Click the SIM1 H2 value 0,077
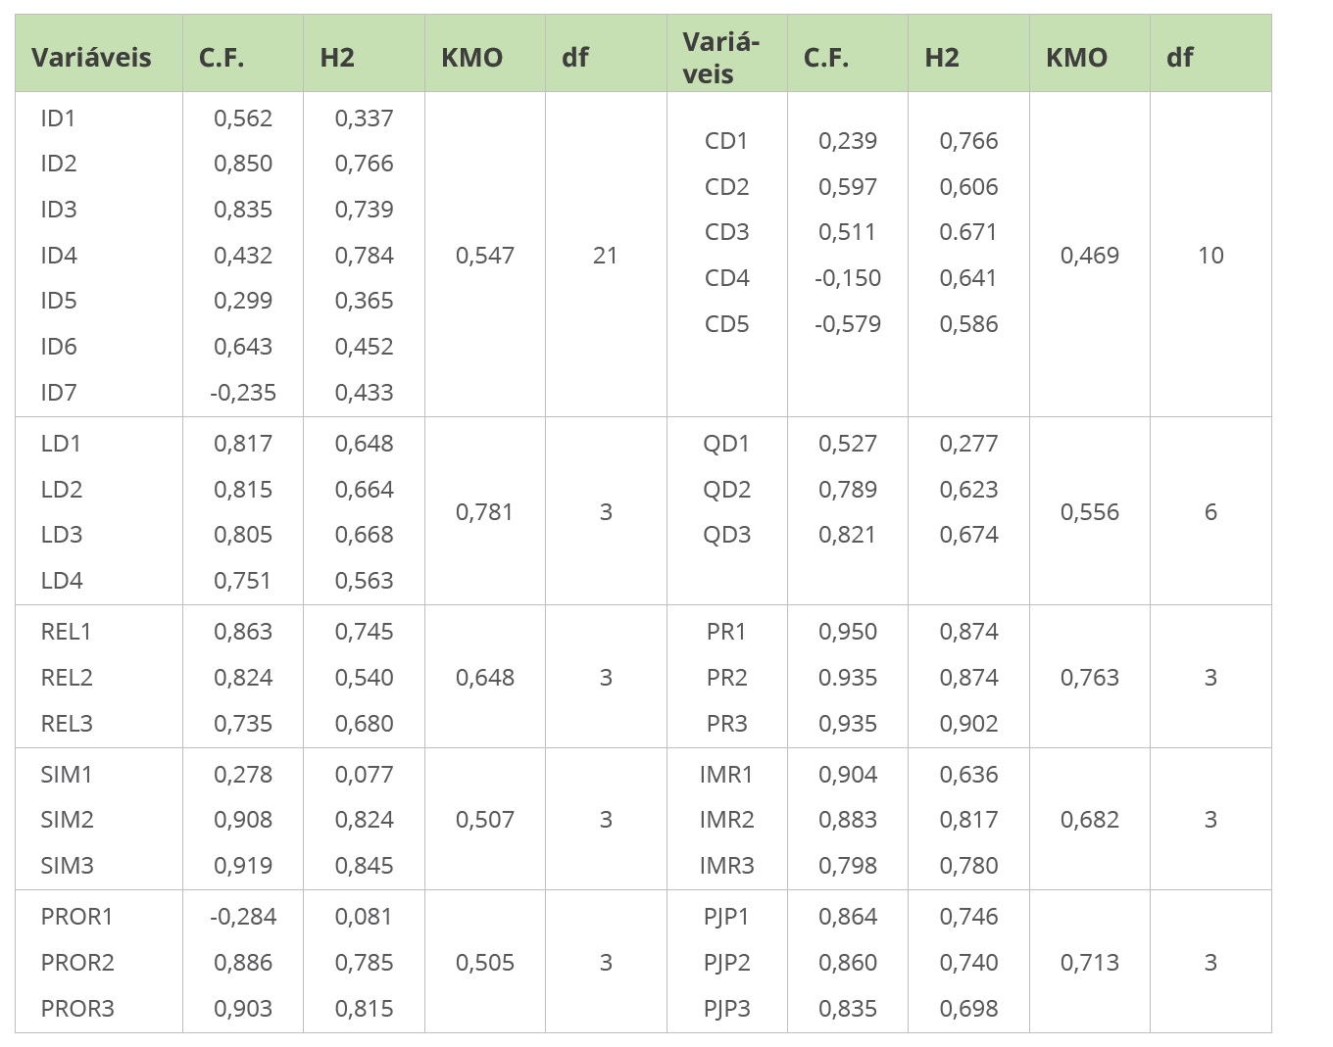1333x1047 pixels. click(364, 775)
